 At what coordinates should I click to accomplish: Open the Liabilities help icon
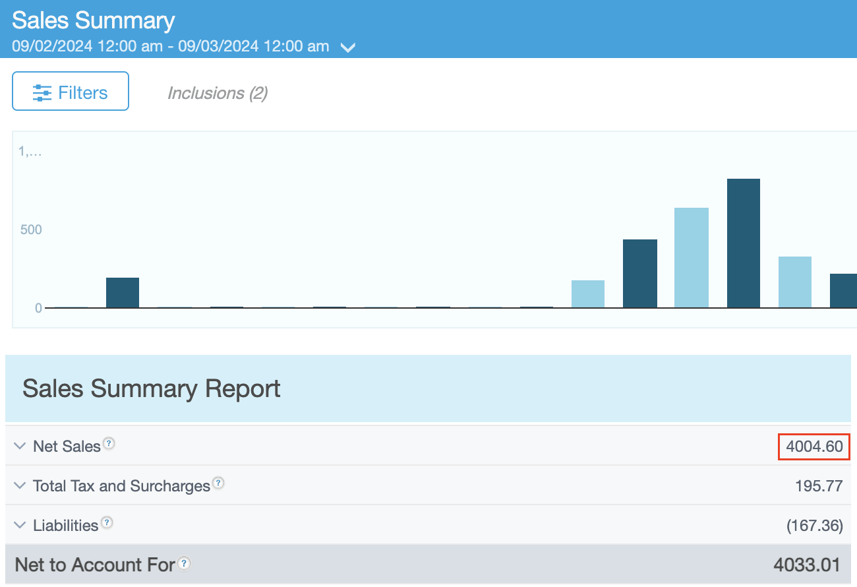click(x=106, y=522)
